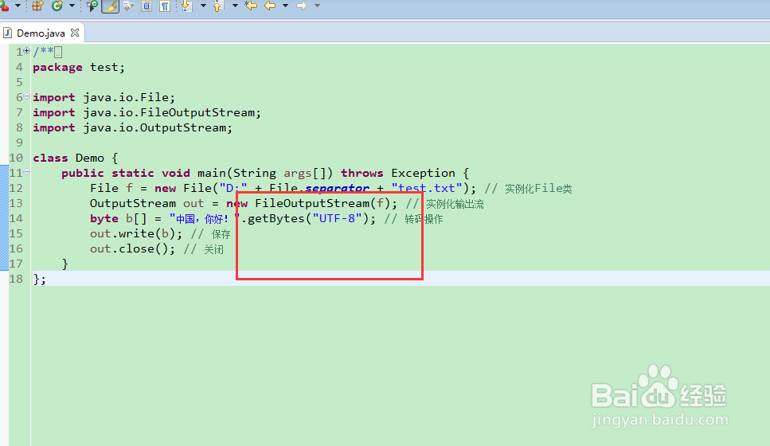Toggle block selection mode icon
This screenshot has width=770, height=446.
pos(147,6)
